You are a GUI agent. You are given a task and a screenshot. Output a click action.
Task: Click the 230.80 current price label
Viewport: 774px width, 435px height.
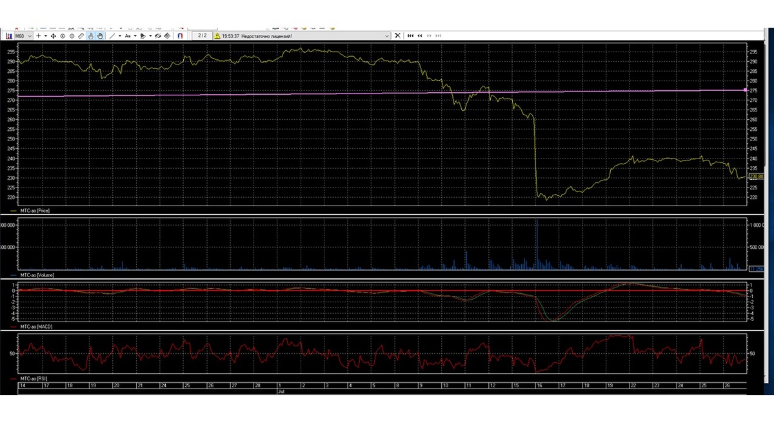(756, 176)
